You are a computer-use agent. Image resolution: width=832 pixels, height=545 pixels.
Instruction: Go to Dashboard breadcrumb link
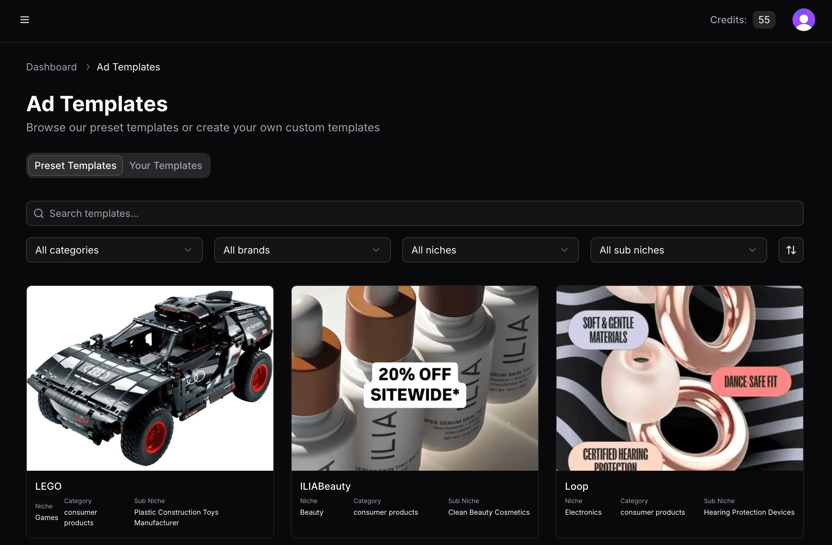click(51, 67)
